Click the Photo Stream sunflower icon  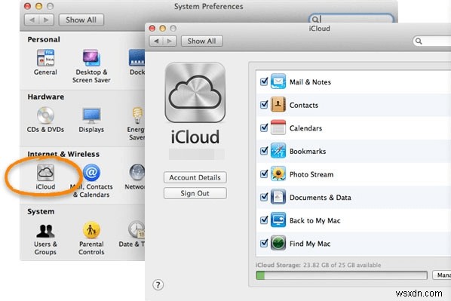click(x=278, y=174)
